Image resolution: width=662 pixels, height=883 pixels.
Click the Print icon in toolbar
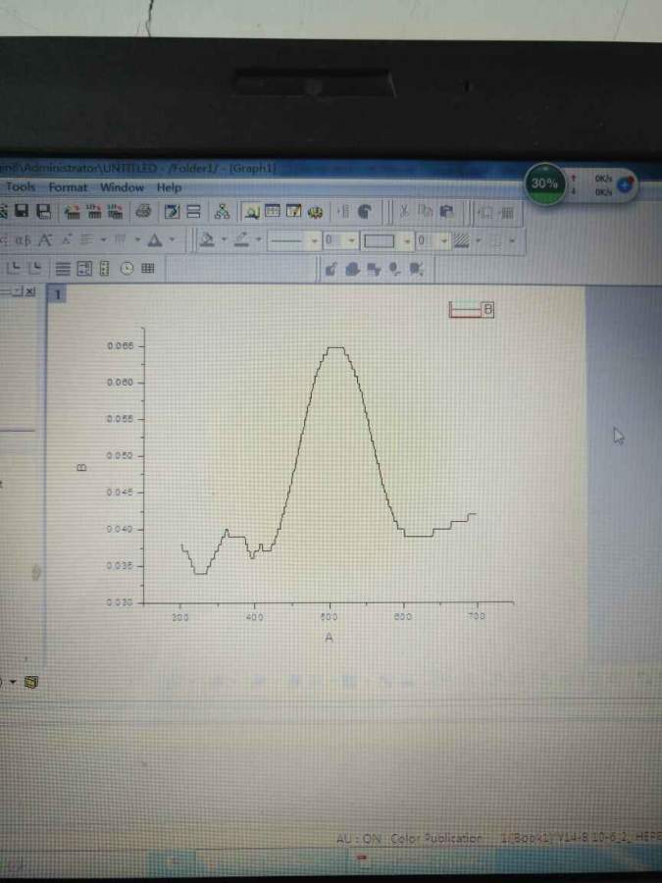[143, 212]
